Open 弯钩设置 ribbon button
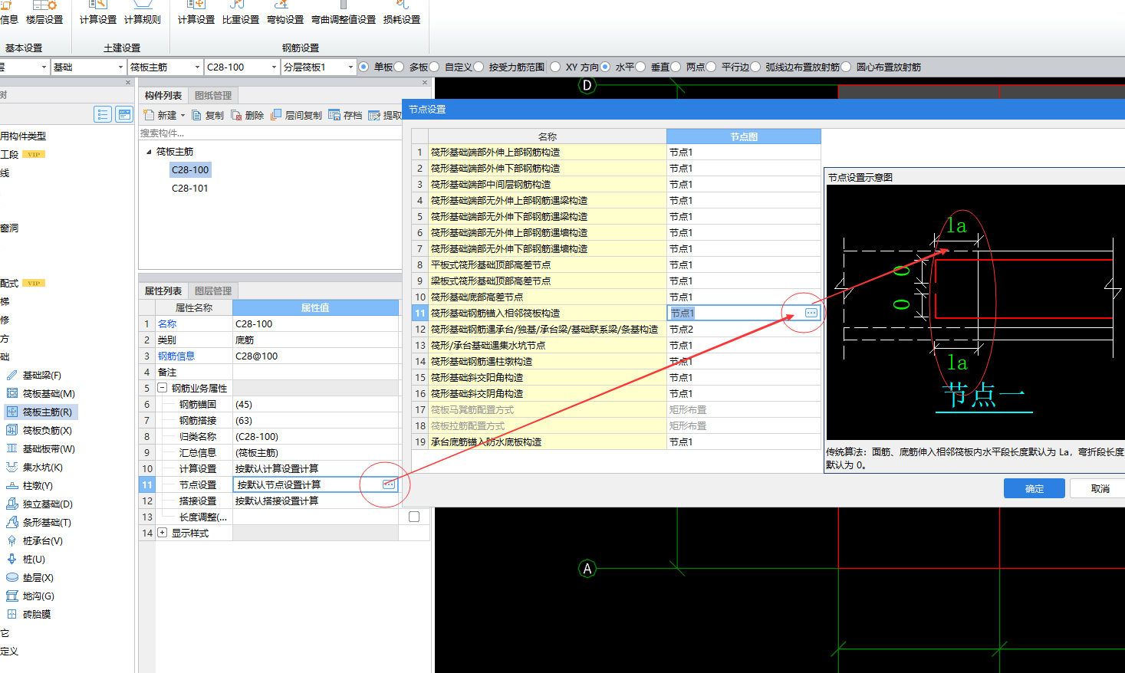The image size is (1125, 673). click(285, 13)
